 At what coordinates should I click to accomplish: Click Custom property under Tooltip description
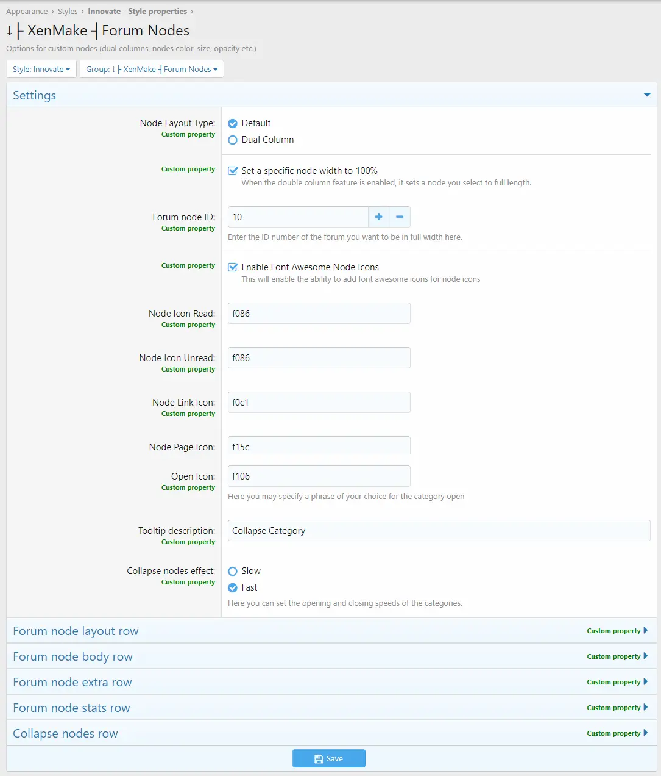click(188, 542)
